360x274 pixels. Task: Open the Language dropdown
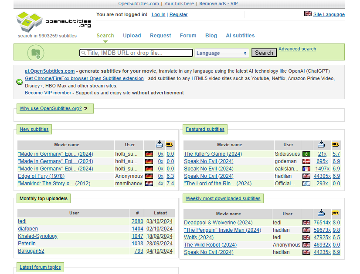(x=221, y=53)
